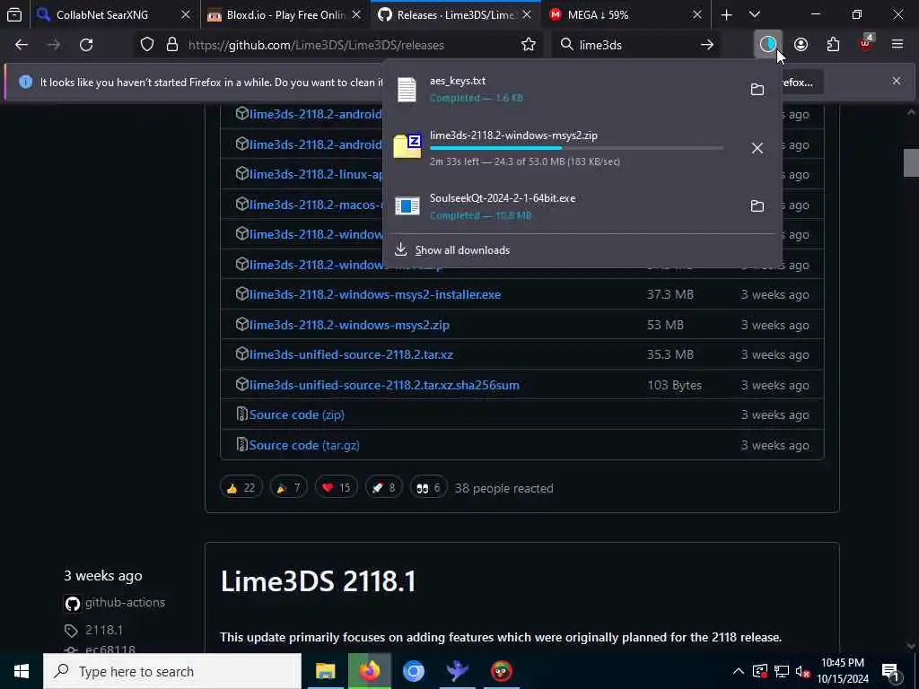
Task: Download Source code (tar.gz)
Action: 304,445
